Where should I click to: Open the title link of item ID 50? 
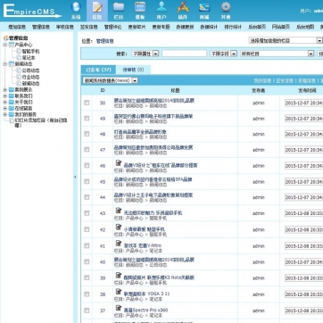point(154,101)
